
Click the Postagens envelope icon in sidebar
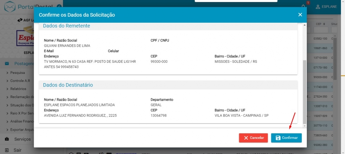coord(7,63)
